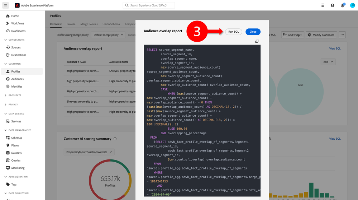Click the user profile avatar

tap(352, 5)
